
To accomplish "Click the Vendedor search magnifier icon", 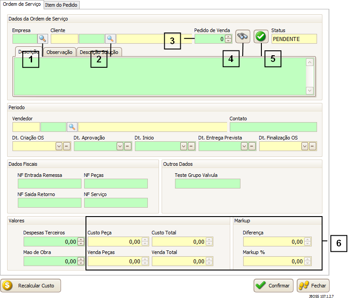I will (x=72, y=127).
